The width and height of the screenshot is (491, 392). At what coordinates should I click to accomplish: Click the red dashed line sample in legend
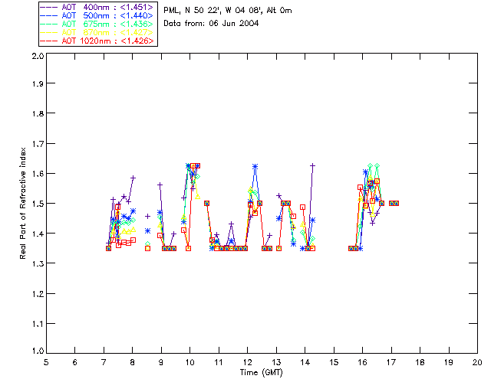pyautogui.click(x=50, y=41)
